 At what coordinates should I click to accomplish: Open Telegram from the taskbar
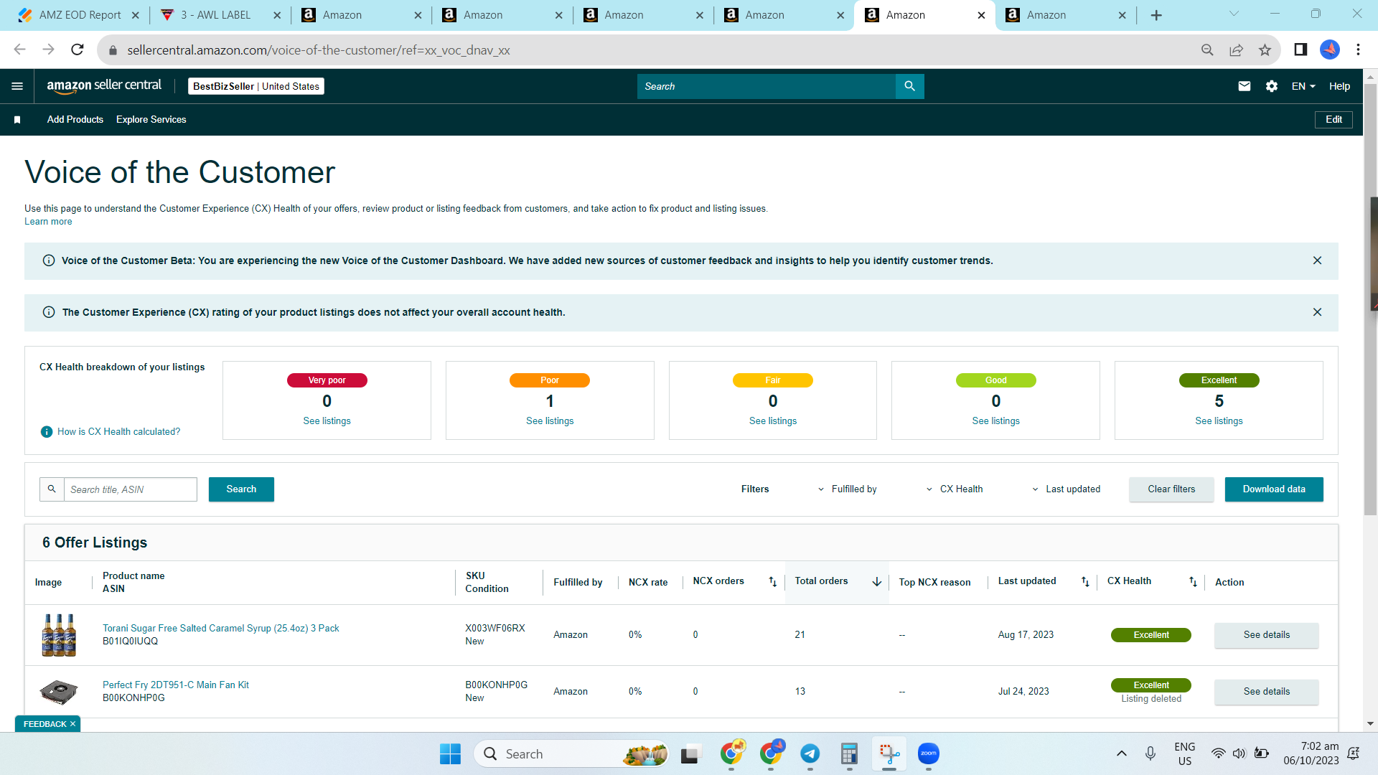pyautogui.click(x=810, y=753)
